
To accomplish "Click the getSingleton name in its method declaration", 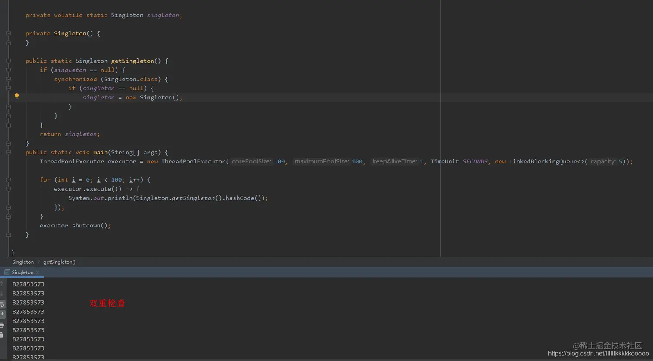I will (x=133, y=61).
